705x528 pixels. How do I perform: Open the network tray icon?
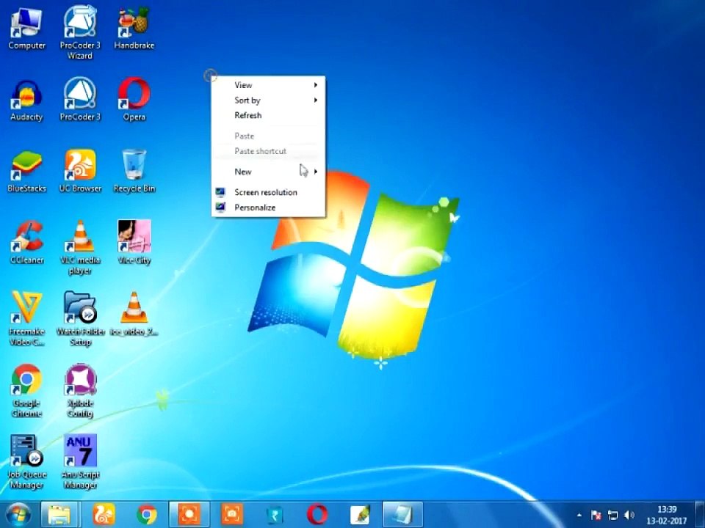click(612, 515)
